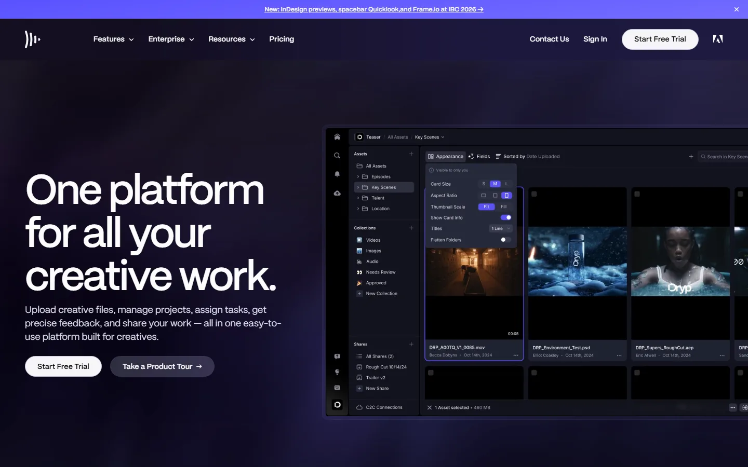Open the notifications bell icon in the sidebar
The width and height of the screenshot is (748, 467).
tap(337, 174)
